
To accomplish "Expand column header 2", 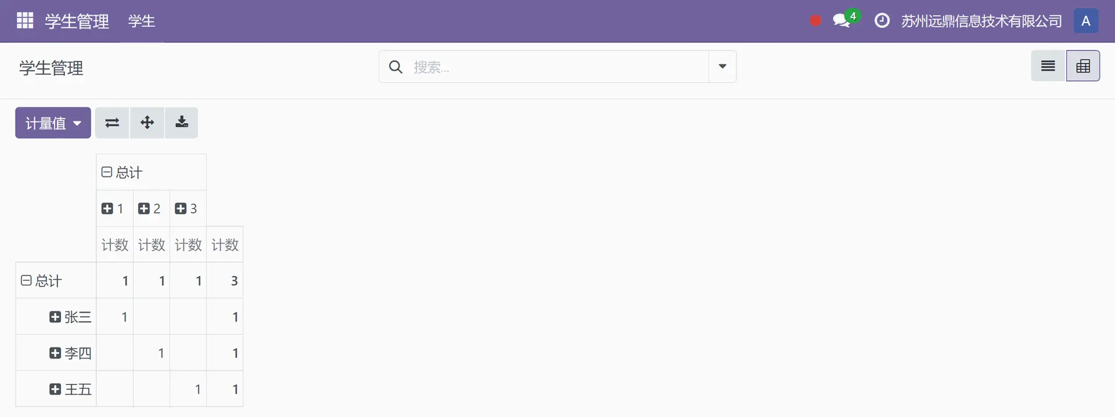I will coord(149,209).
